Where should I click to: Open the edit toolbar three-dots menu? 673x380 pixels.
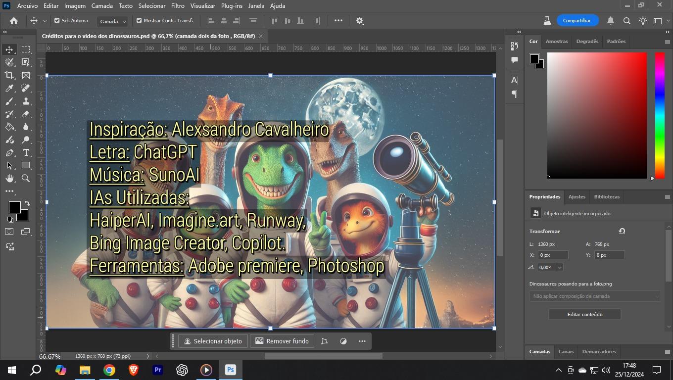click(9, 191)
